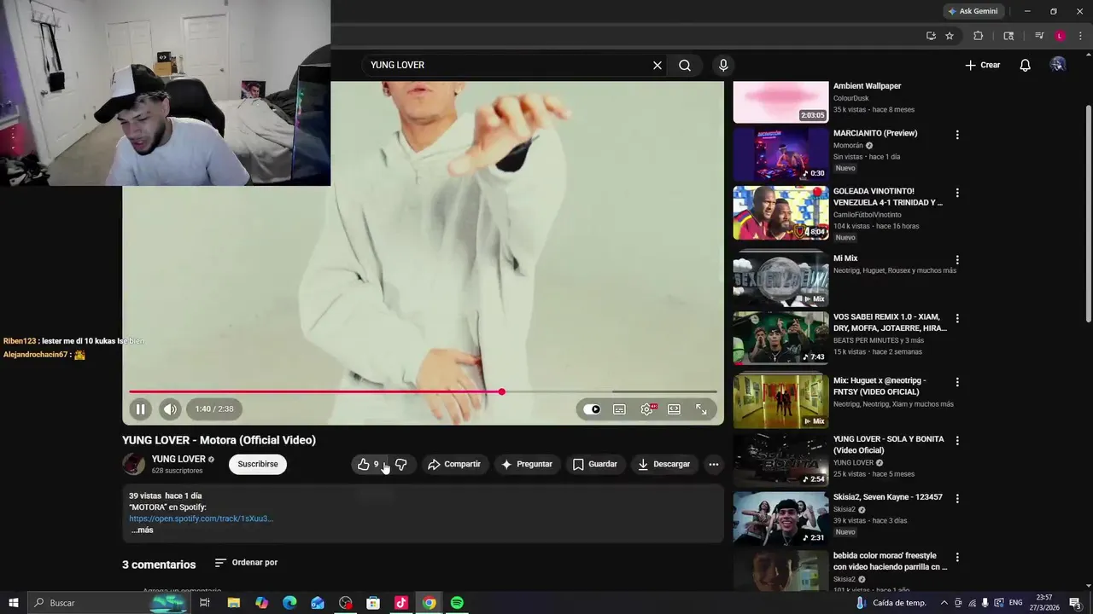
Task: Like the Motora video
Action: 368,464
